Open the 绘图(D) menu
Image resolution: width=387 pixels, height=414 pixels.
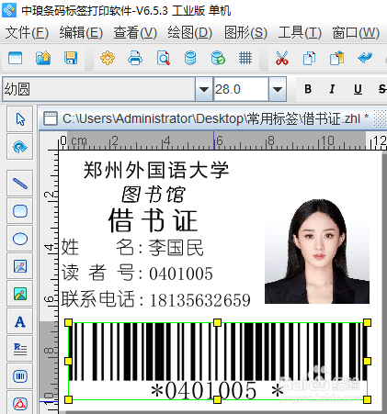tap(189, 32)
